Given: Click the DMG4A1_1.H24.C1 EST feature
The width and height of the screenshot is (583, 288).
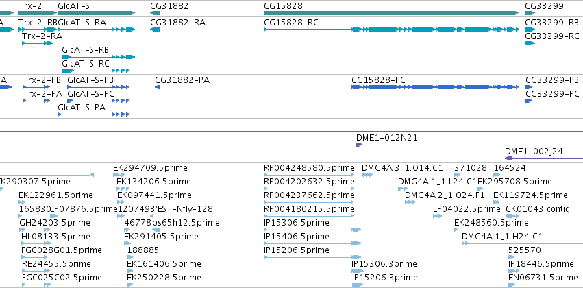Looking at the screenshot, I should click(522, 243).
